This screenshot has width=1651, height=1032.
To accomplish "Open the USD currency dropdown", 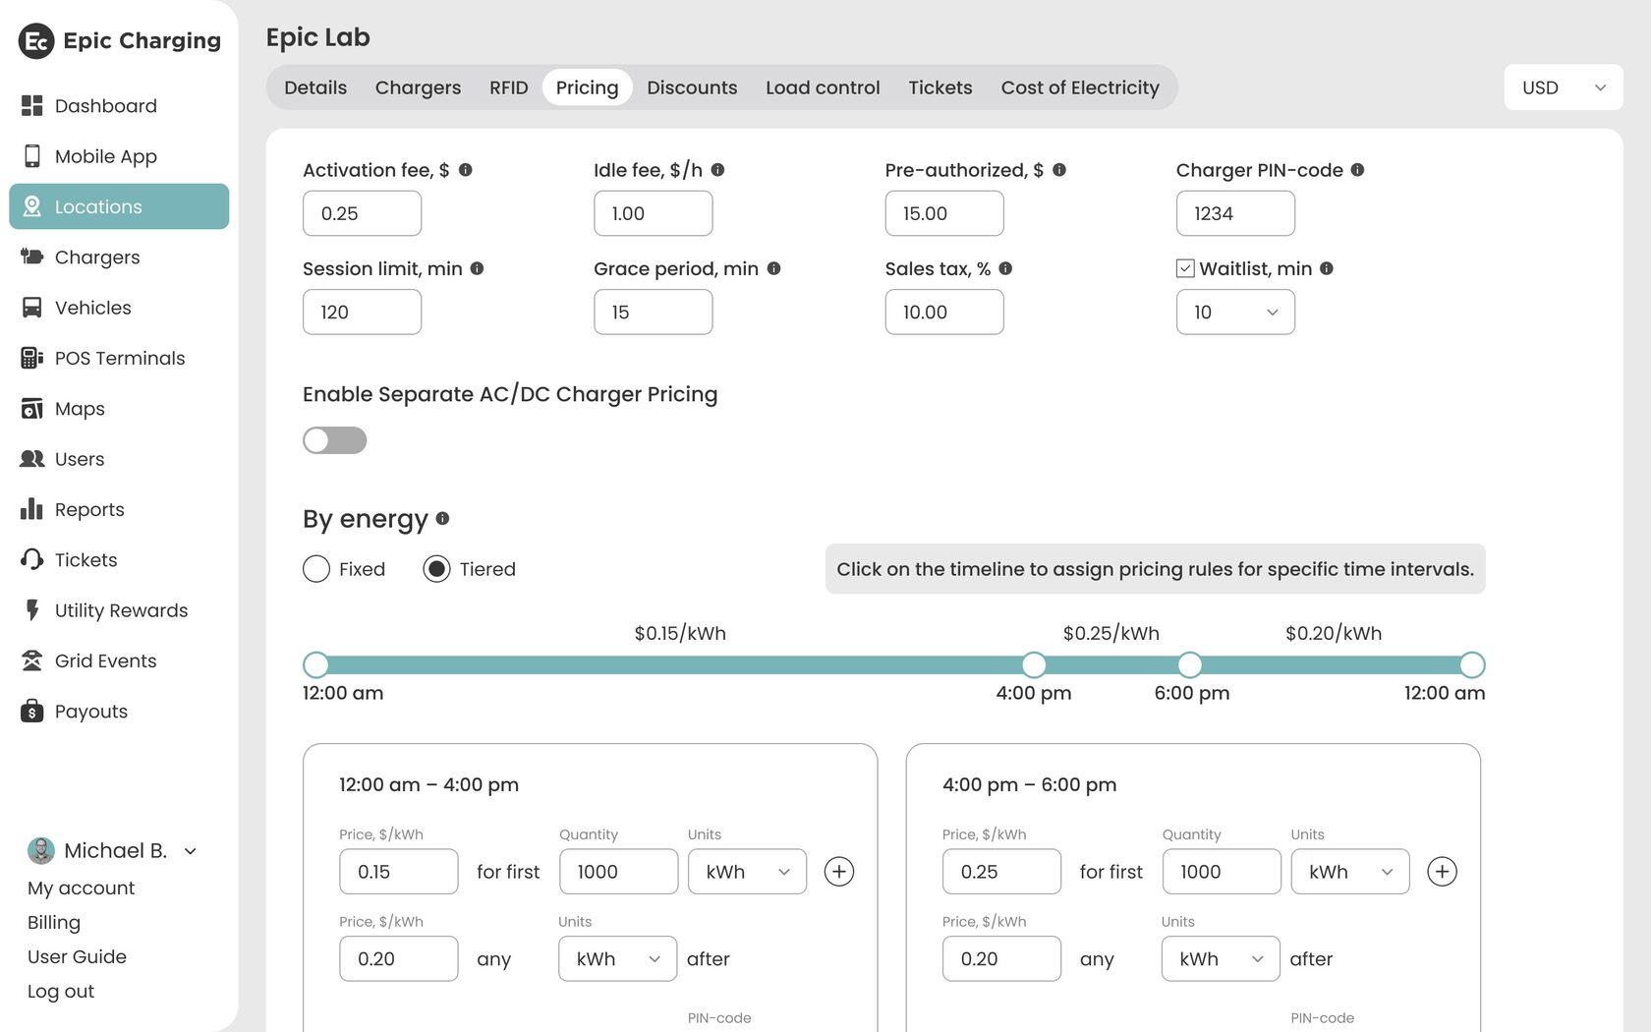I will tap(1563, 87).
